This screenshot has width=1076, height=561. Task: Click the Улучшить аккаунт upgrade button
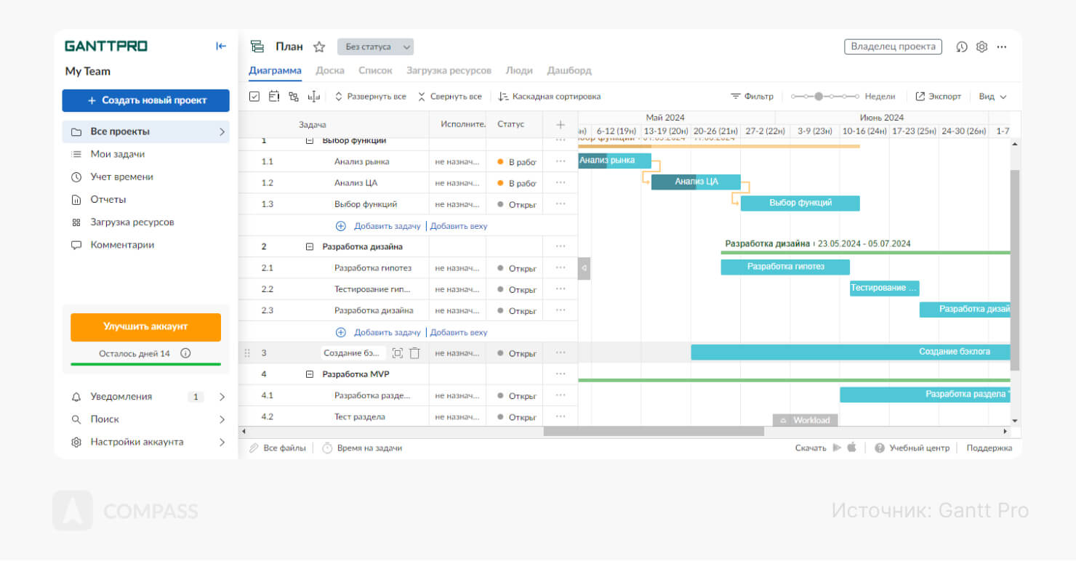click(145, 327)
